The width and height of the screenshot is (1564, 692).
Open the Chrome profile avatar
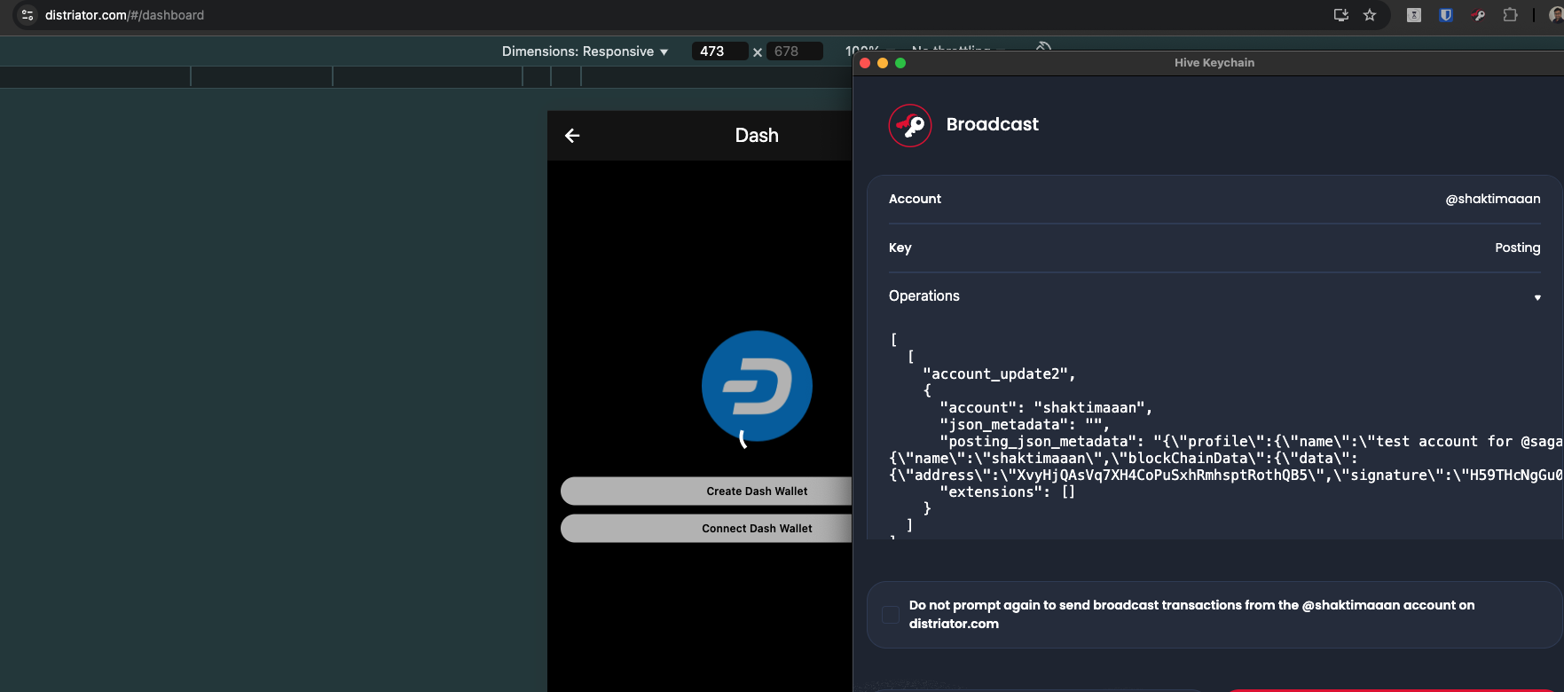(1556, 15)
